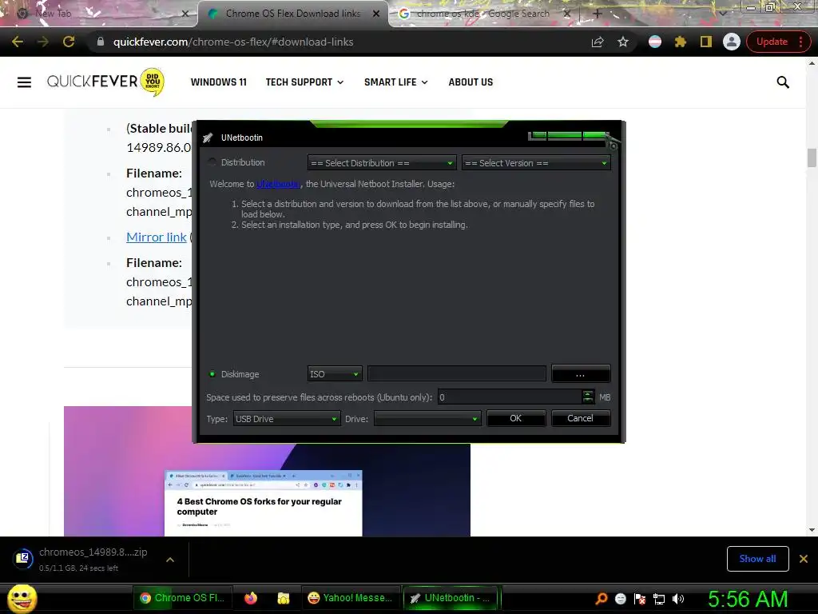Image resolution: width=818 pixels, height=614 pixels.
Task: Switch to Yahoo! Messenger taskbar item
Action: (x=351, y=598)
